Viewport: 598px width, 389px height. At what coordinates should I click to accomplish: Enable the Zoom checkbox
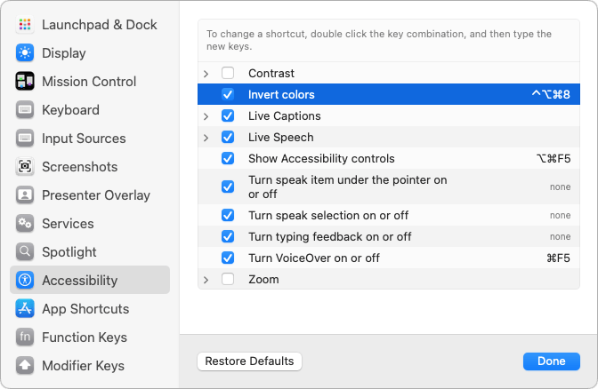tap(228, 279)
